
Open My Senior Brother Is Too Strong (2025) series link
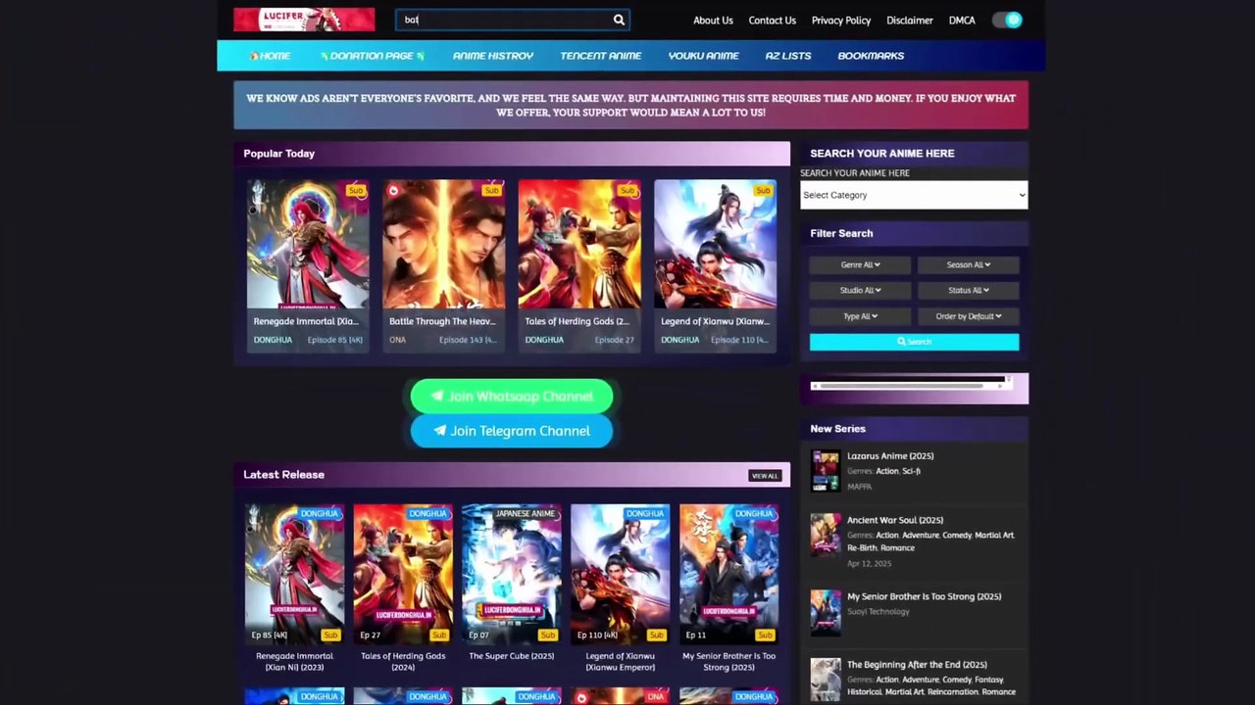[x=924, y=596]
